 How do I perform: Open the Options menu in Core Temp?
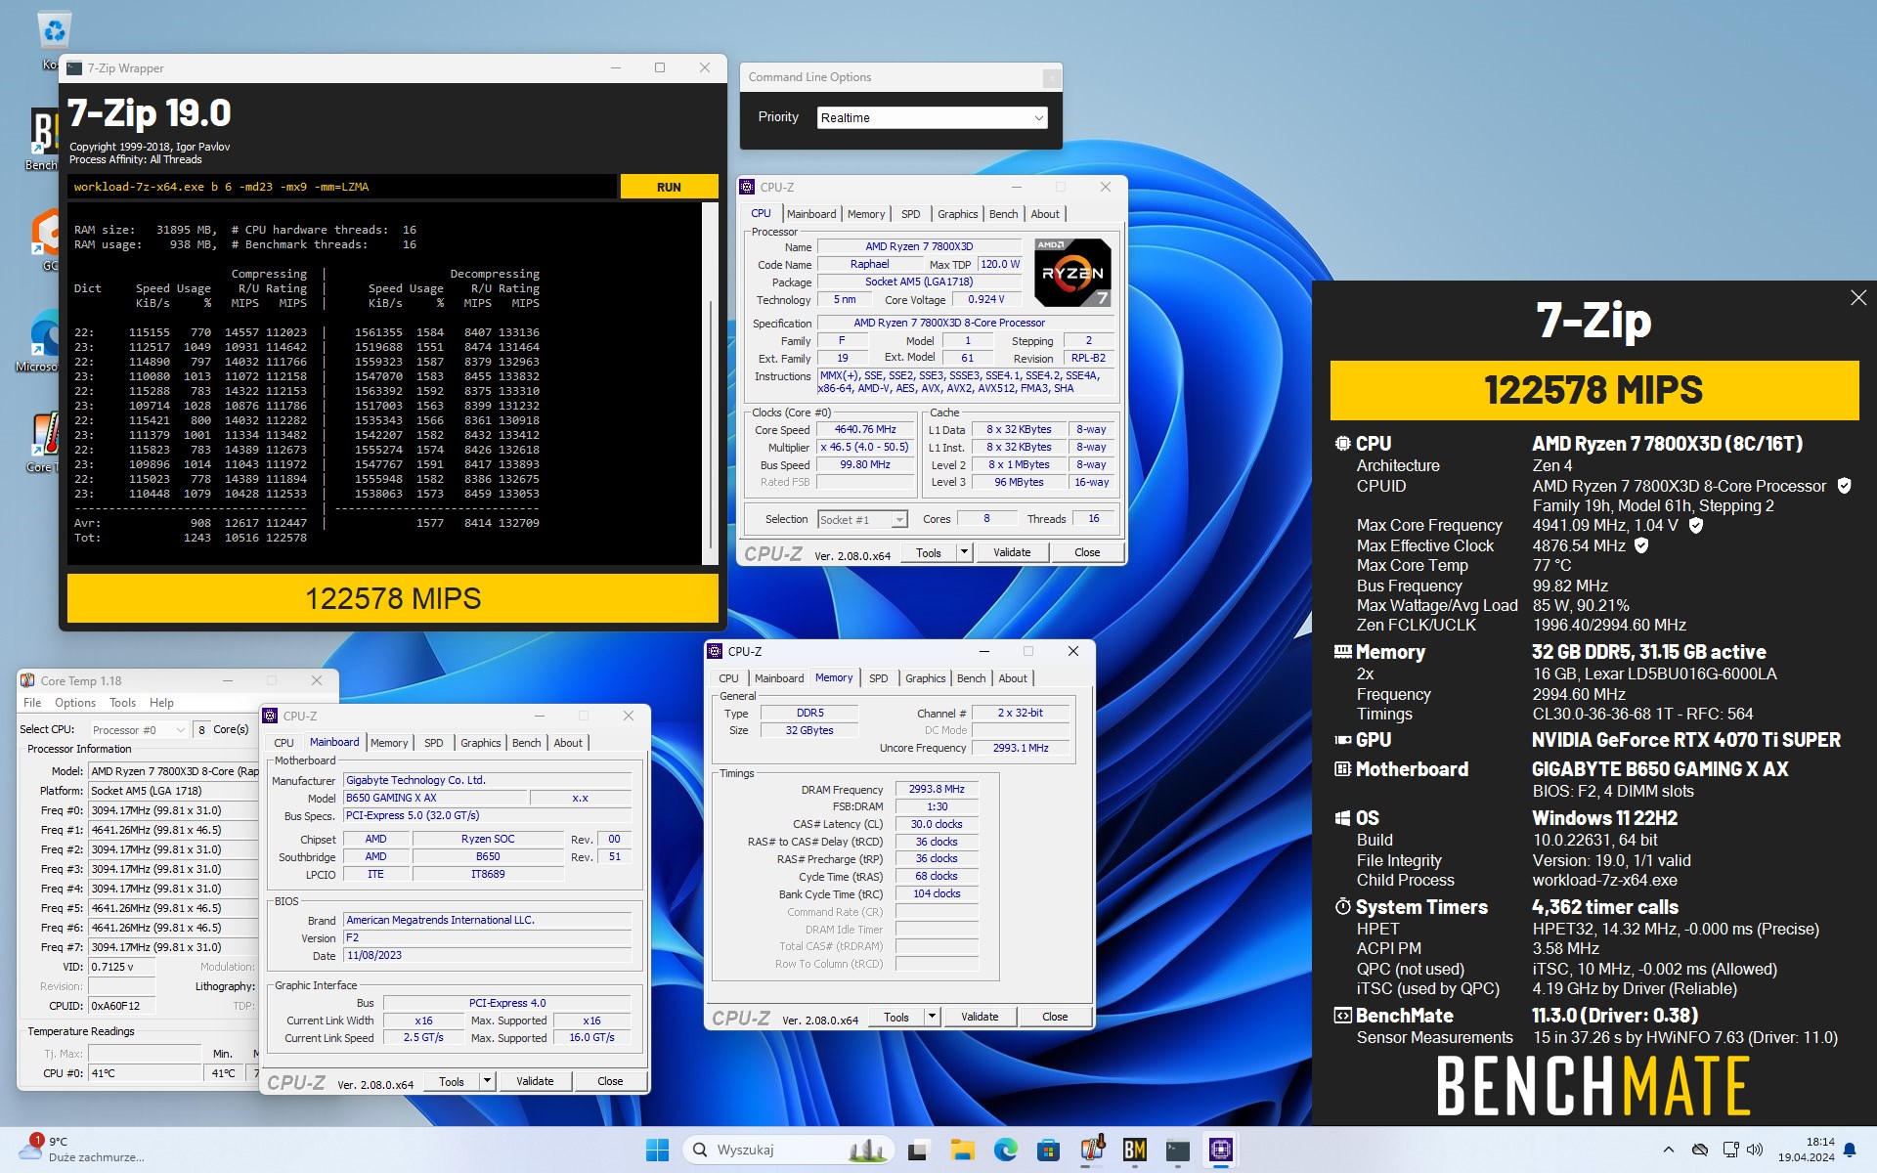(75, 703)
